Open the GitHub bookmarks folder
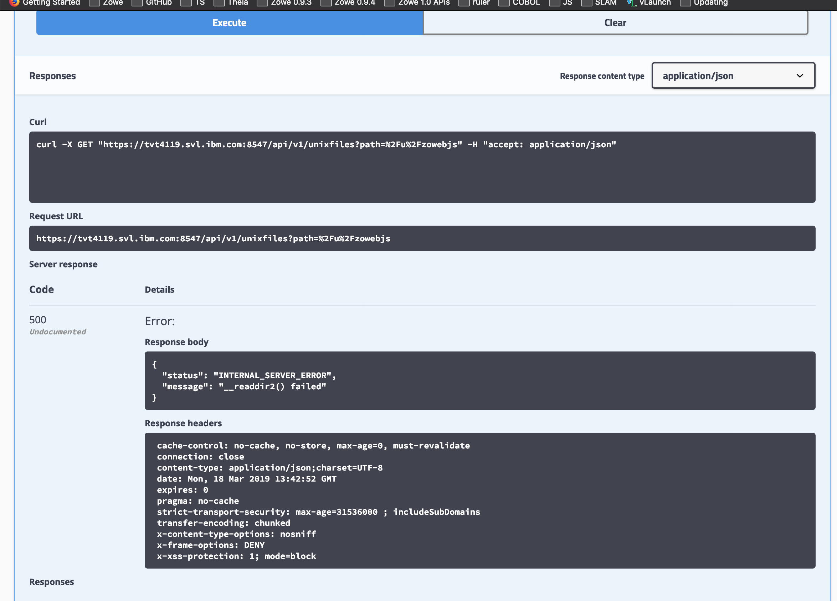This screenshot has width=837, height=601. [x=152, y=3]
